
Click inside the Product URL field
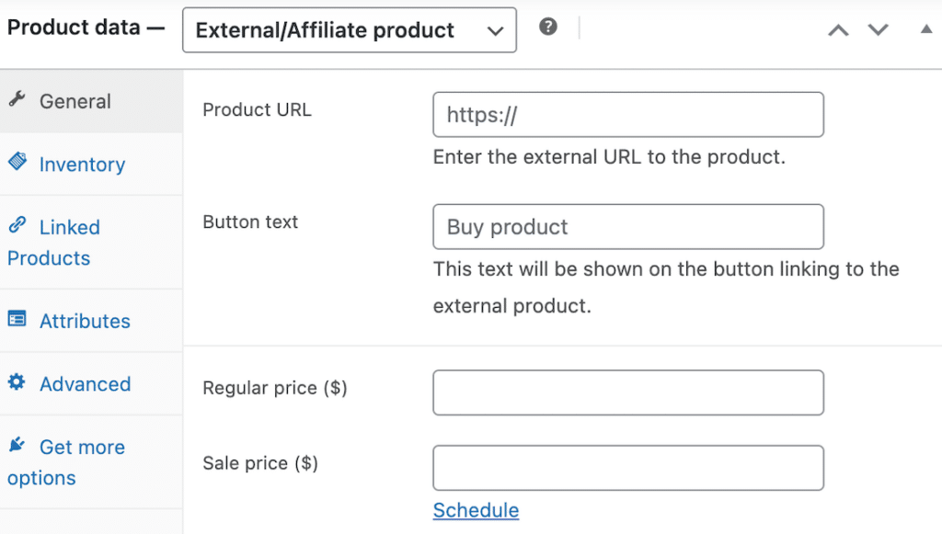tap(628, 114)
